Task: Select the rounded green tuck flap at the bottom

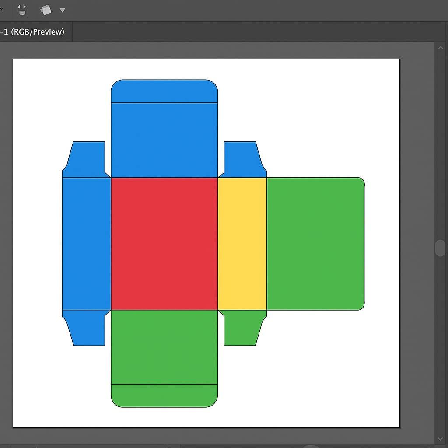Action: 164,395
